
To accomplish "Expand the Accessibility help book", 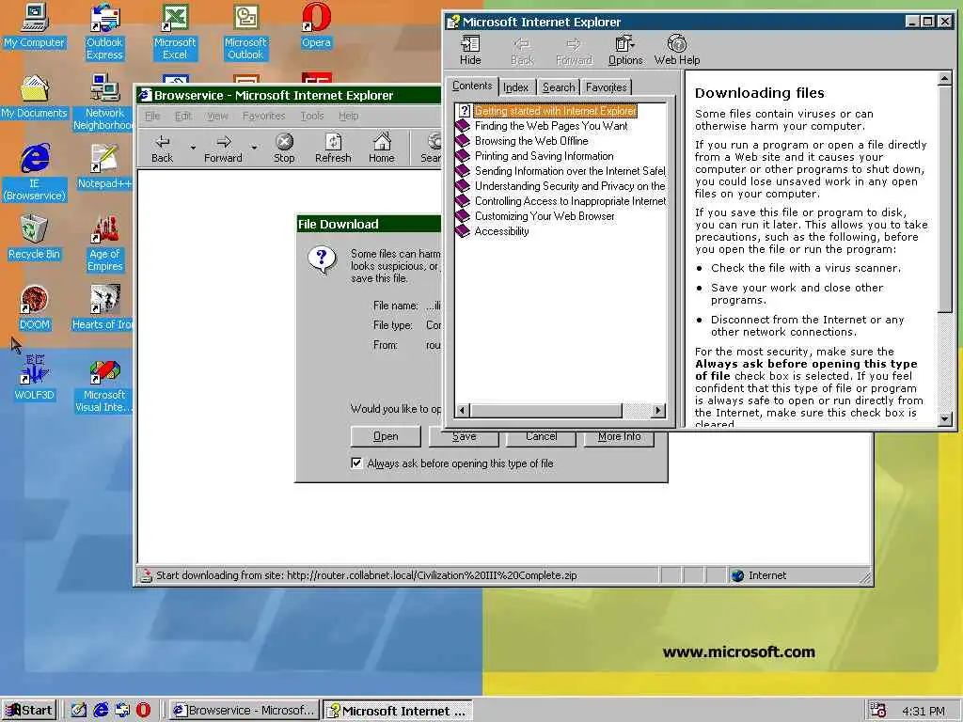I will pos(463,231).
